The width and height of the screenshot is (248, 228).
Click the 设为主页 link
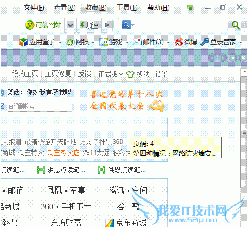(25, 74)
